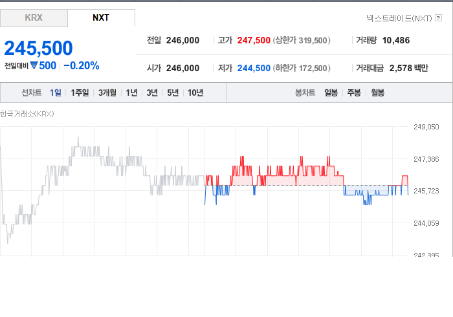
Task: Switch to 주봉 candlestick chart
Action: [354, 93]
